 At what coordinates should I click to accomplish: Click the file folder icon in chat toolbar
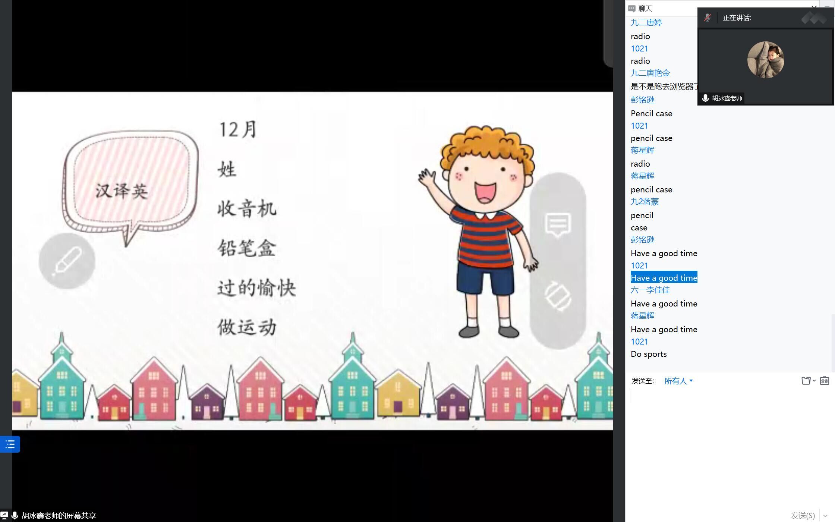point(806,381)
